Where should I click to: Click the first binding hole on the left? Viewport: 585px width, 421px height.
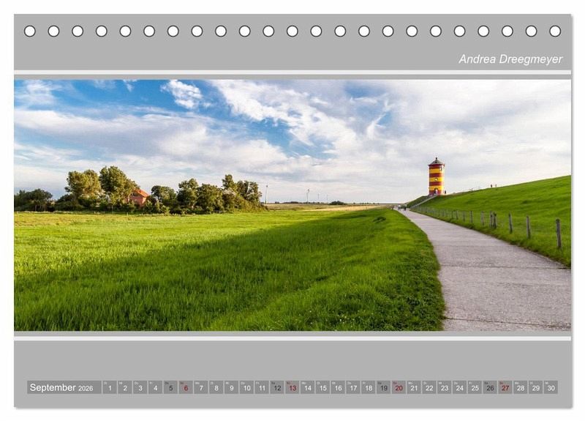click(30, 31)
